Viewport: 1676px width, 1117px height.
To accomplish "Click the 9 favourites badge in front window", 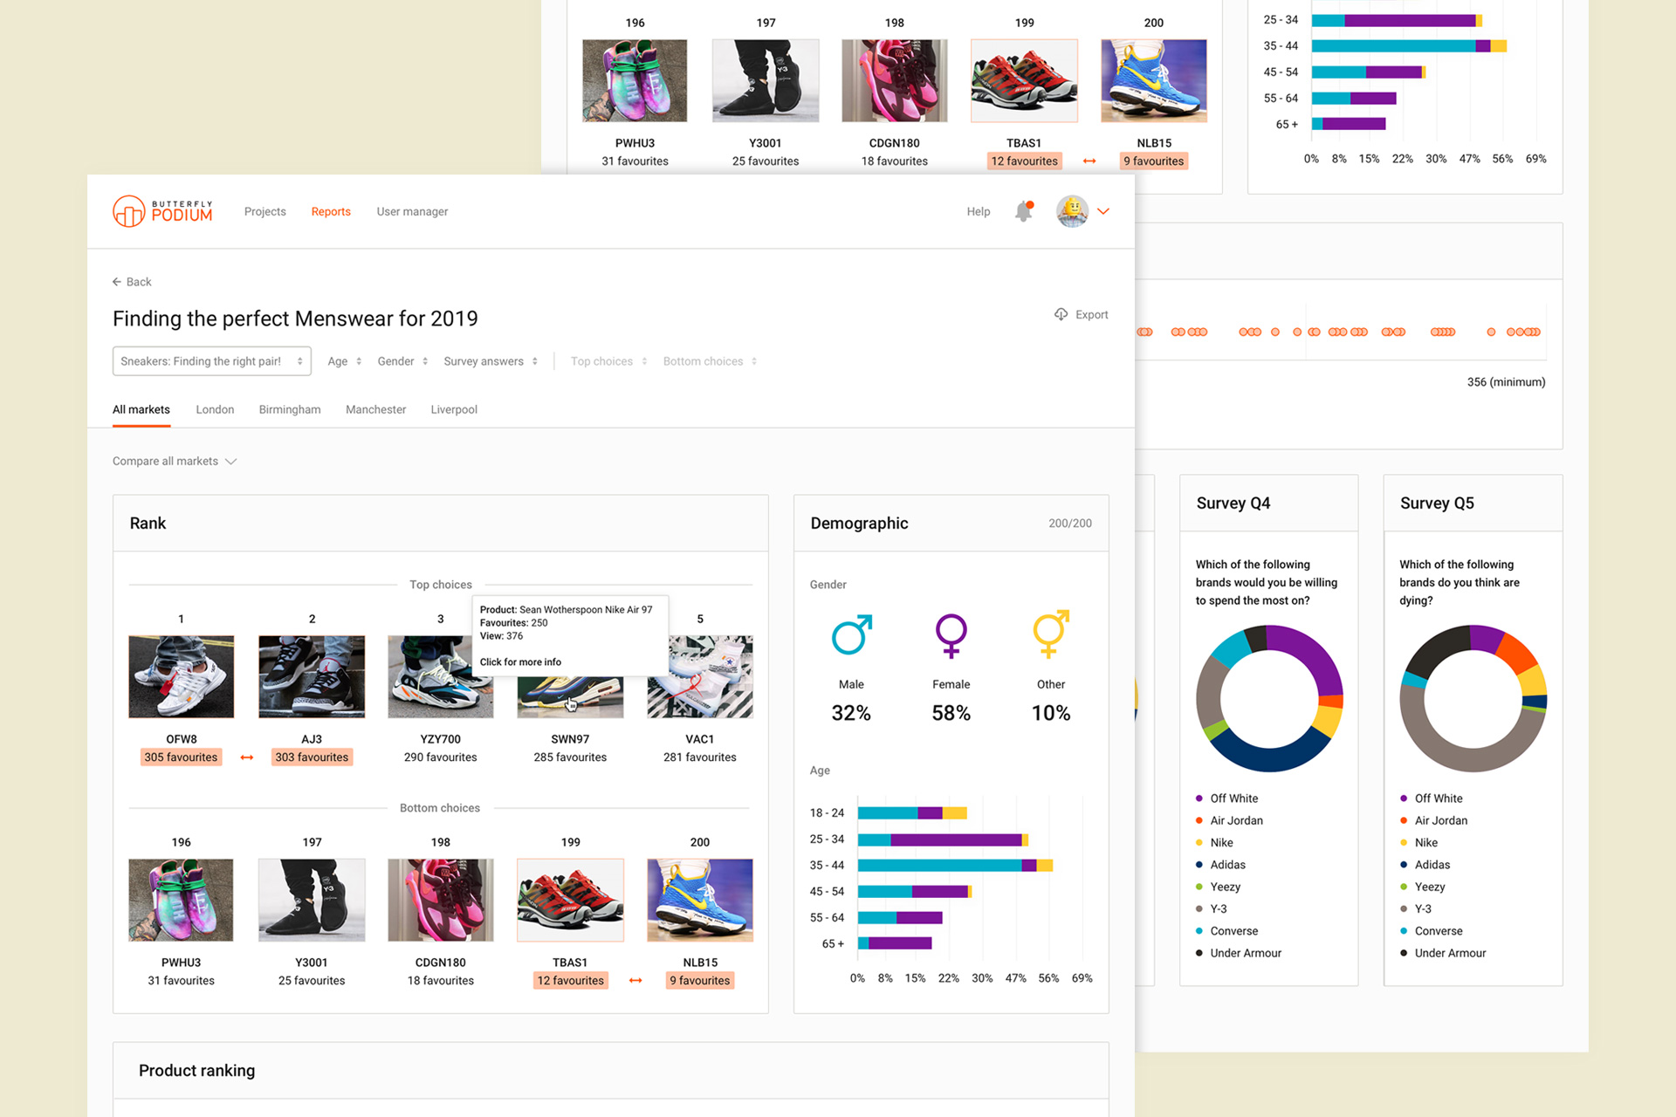I will point(700,981).
